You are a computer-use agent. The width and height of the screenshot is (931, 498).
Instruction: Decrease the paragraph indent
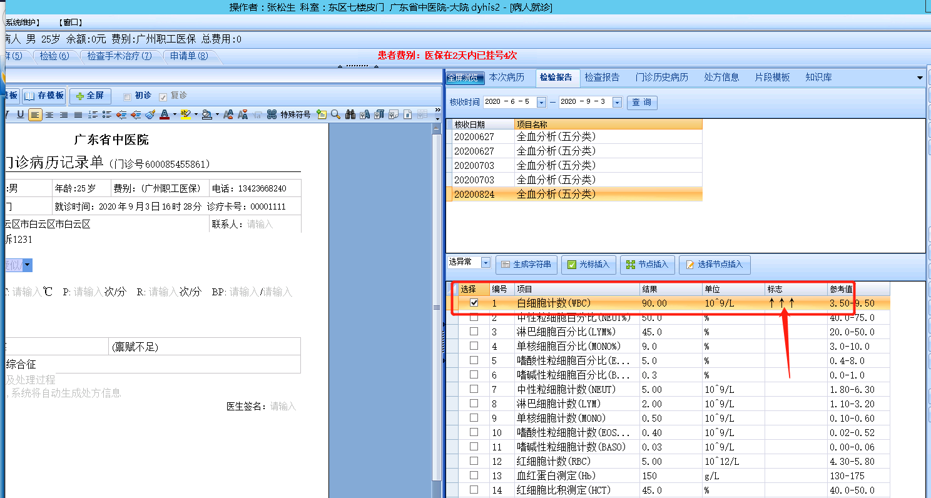click(121, 114)
